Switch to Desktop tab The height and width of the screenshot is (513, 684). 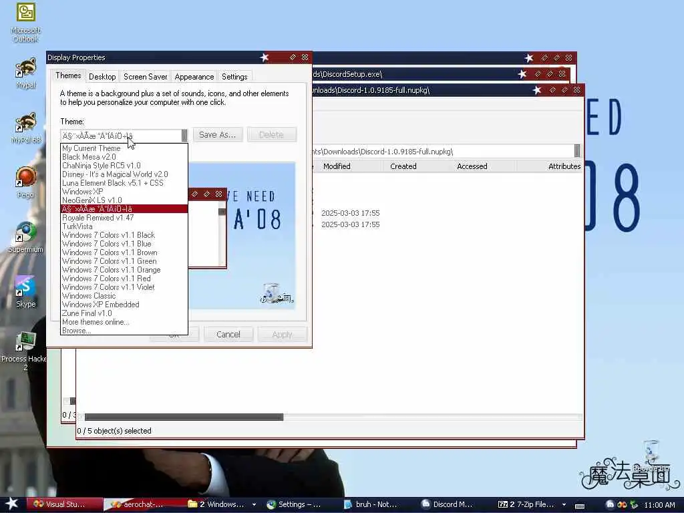[102, 77]
